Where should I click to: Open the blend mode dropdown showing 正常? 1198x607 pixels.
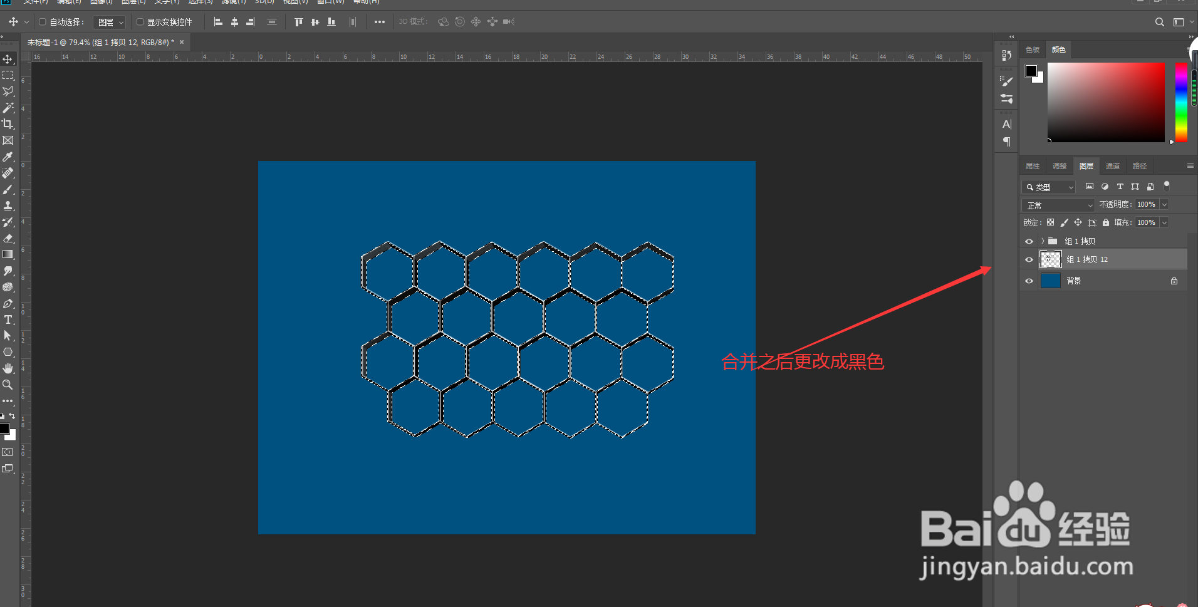(x=1057, y=204)
